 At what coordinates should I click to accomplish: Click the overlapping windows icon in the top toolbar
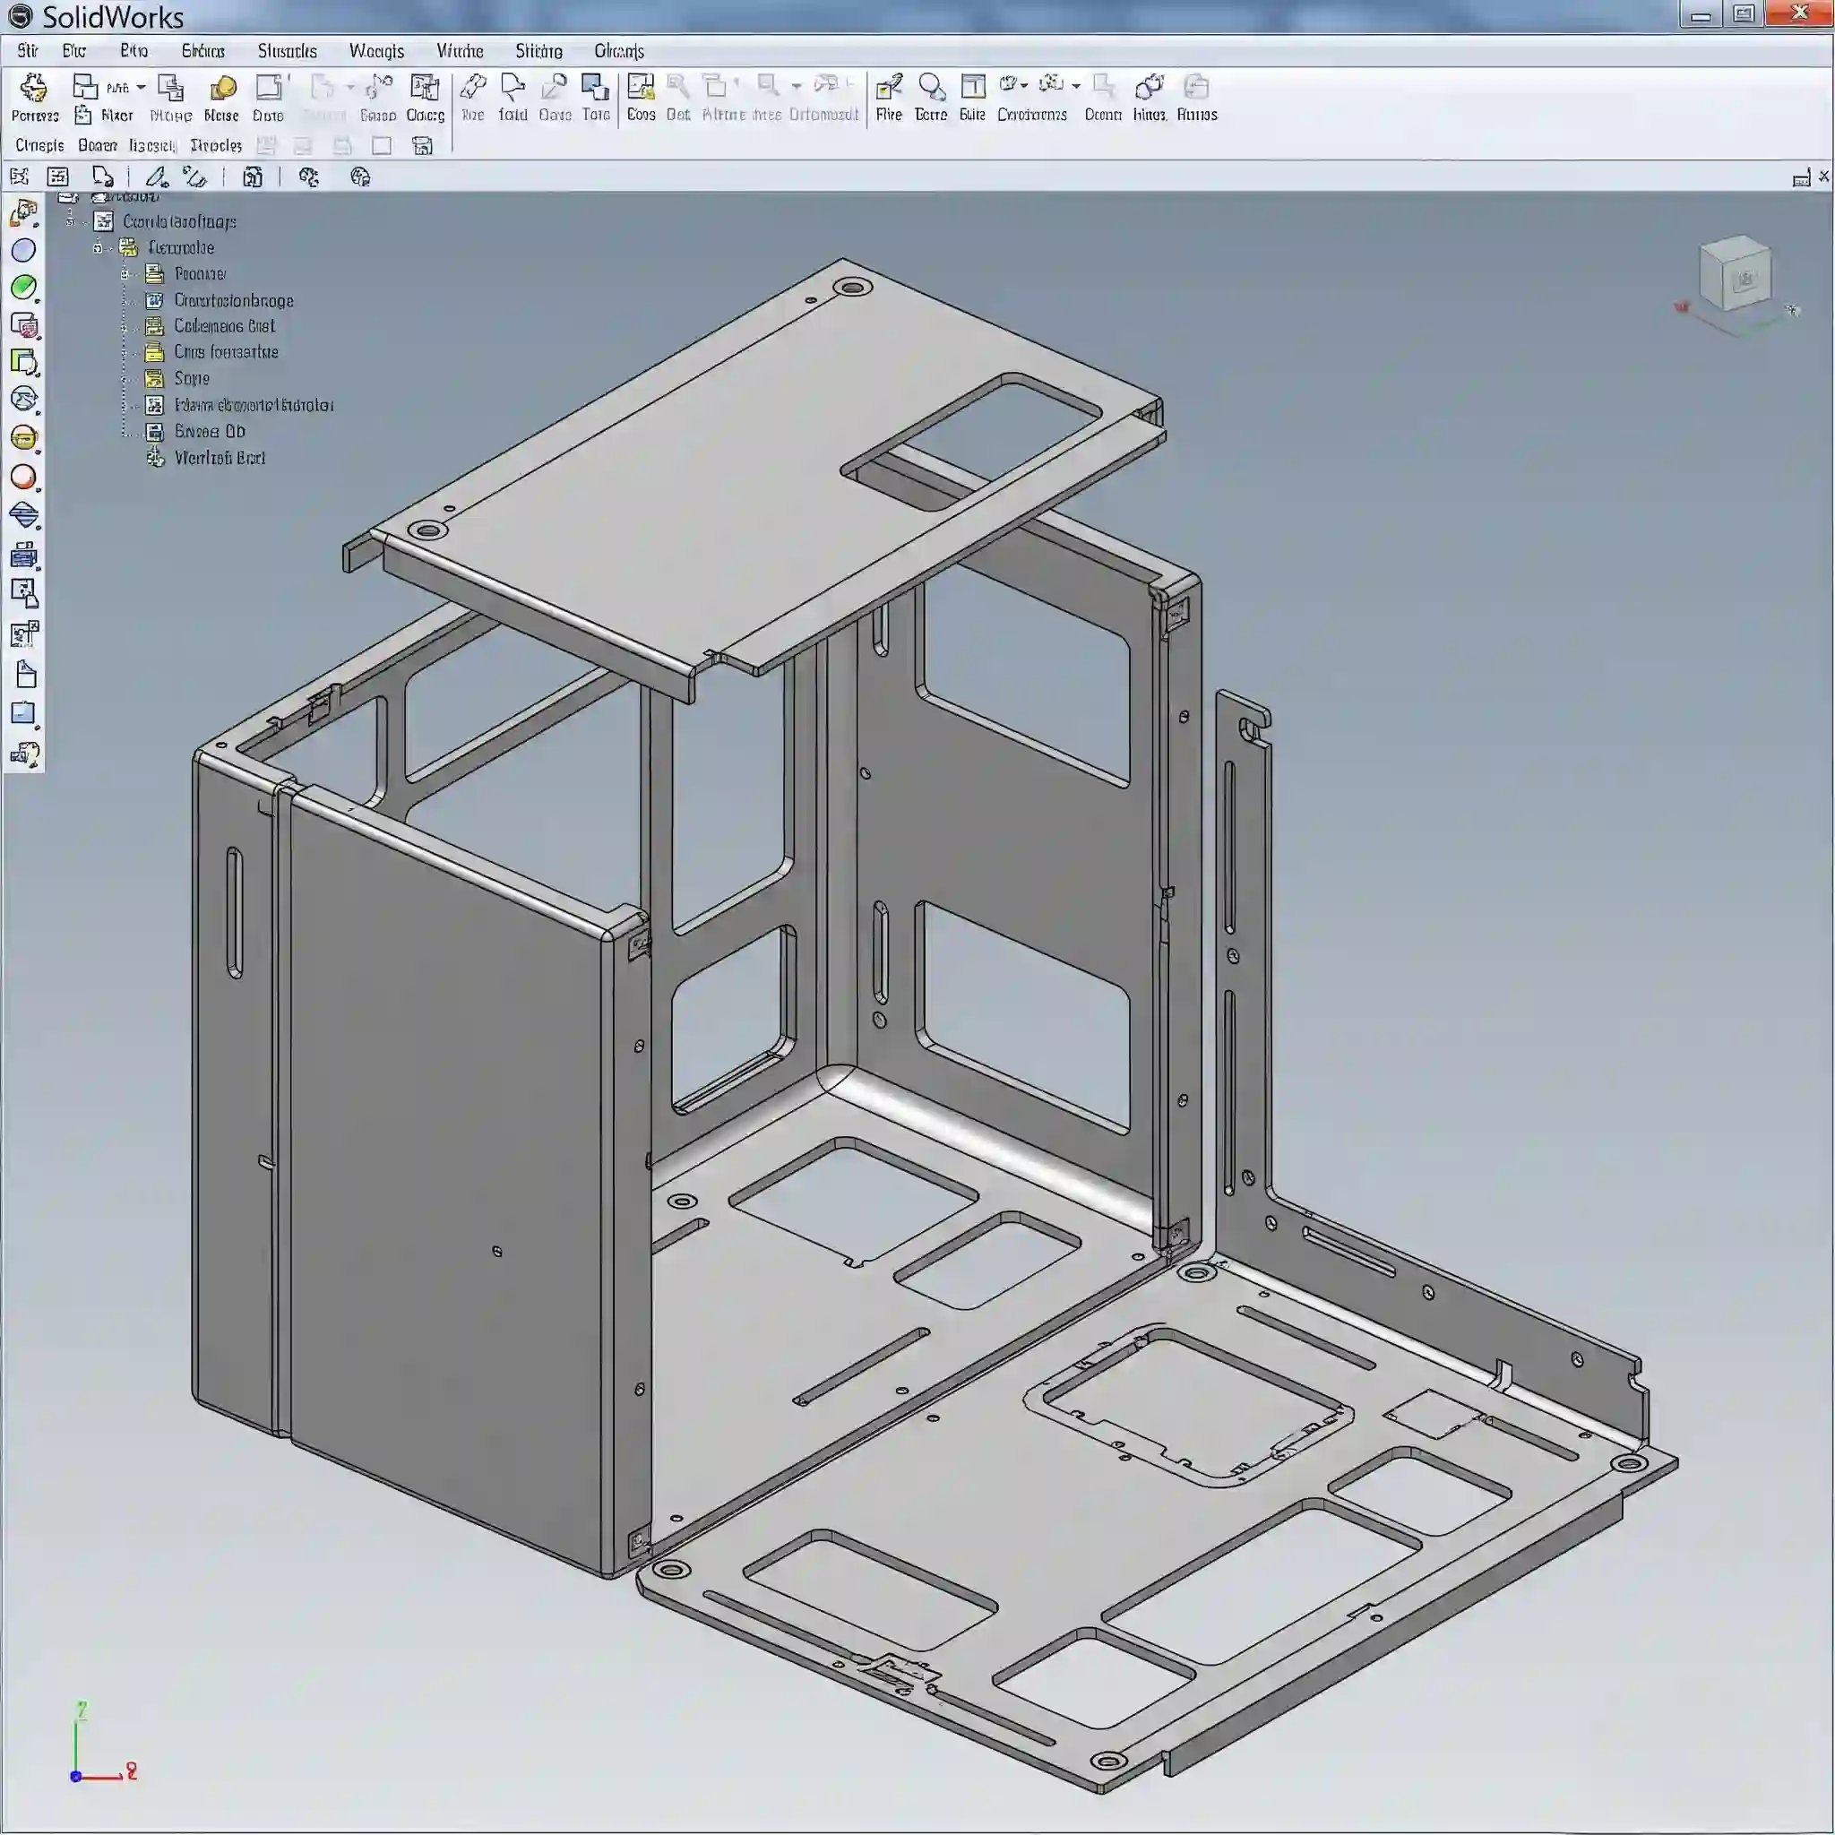pos(85,88)
